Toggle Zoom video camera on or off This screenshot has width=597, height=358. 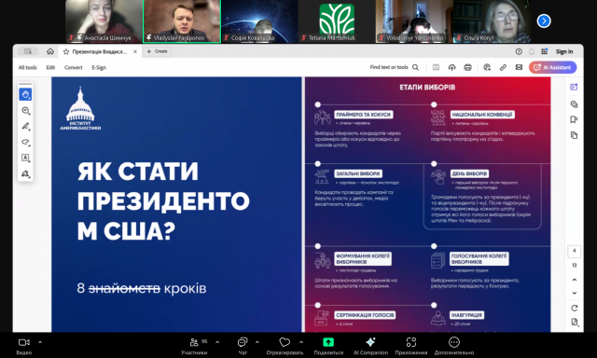(24, 346)
